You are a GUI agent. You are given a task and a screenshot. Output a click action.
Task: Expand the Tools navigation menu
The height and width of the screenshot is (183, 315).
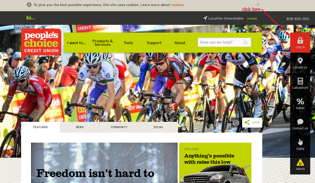(x=128, y=43)
